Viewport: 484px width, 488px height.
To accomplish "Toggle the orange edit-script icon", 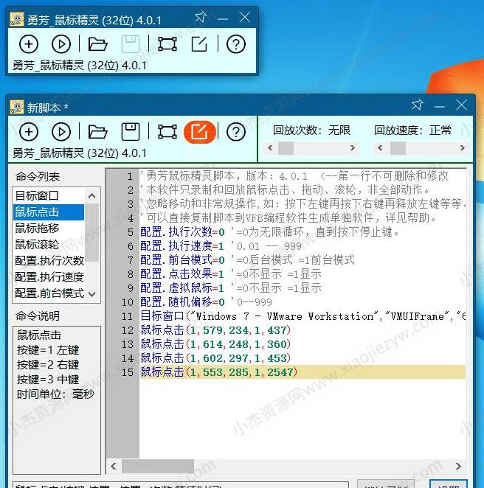I will click(200, 132).
